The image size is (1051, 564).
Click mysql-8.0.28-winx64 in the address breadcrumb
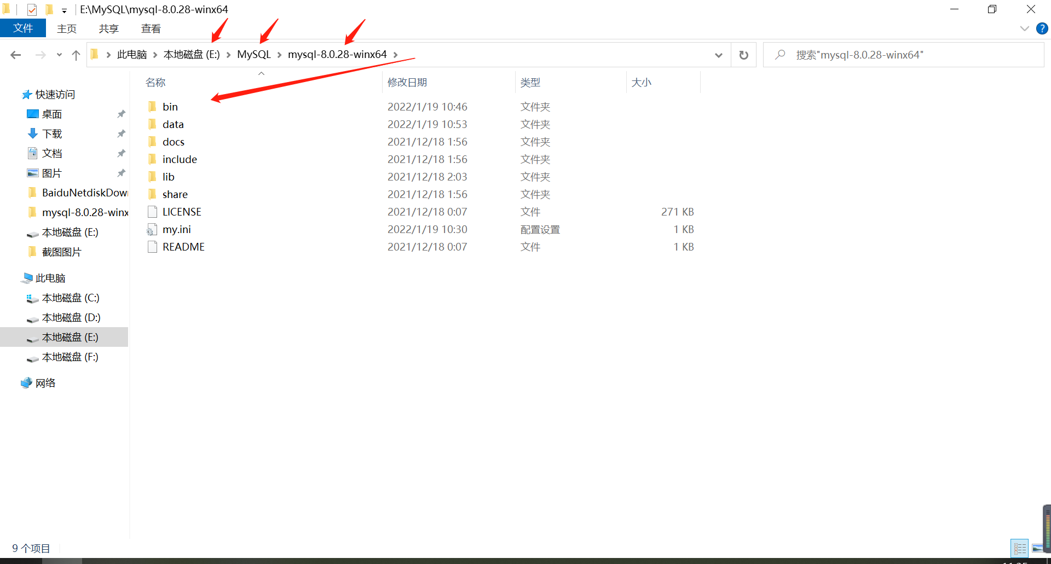pyautogui.click(x=337, y=55)
